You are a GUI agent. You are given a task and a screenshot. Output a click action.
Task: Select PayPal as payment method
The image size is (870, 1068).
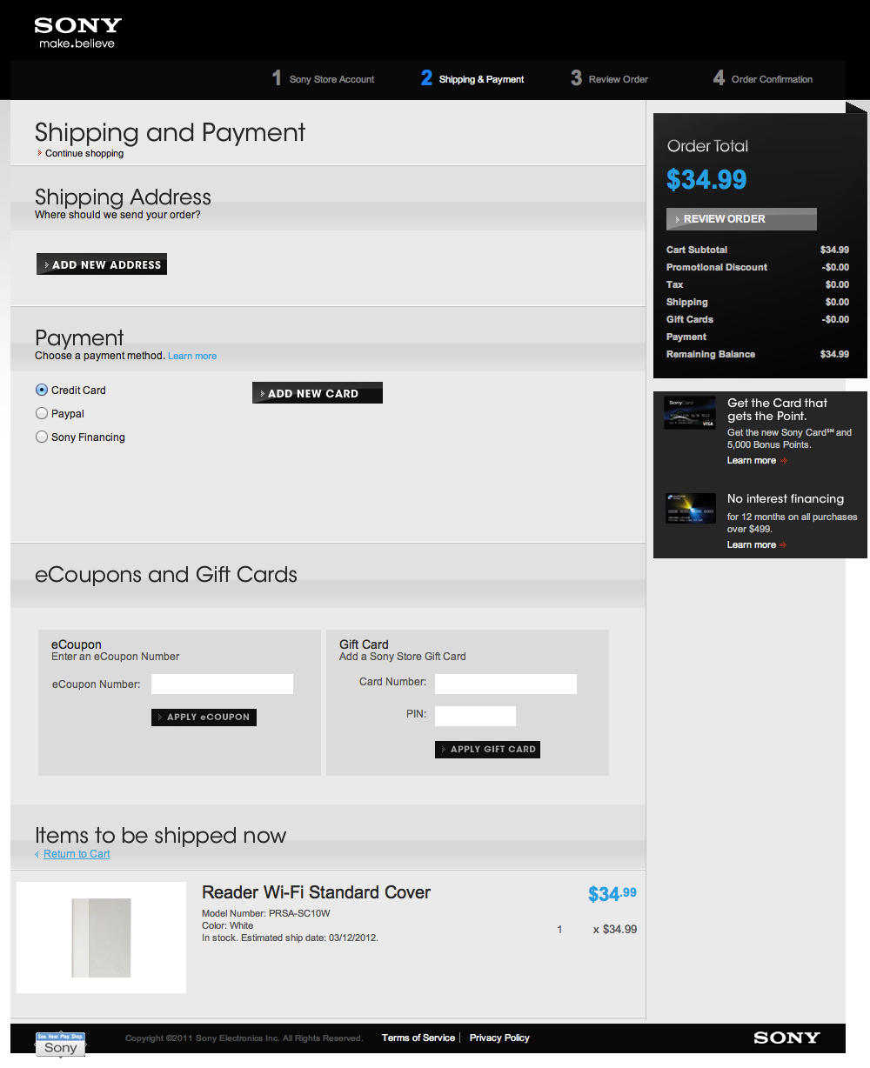coord(41,413)
